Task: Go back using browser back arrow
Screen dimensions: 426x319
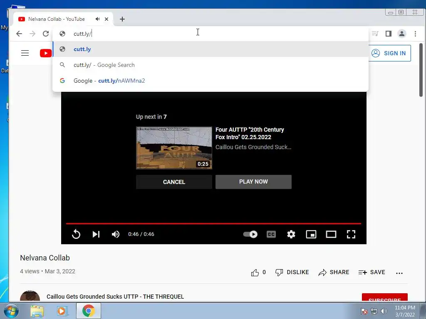Action: [x=19, y=34]
